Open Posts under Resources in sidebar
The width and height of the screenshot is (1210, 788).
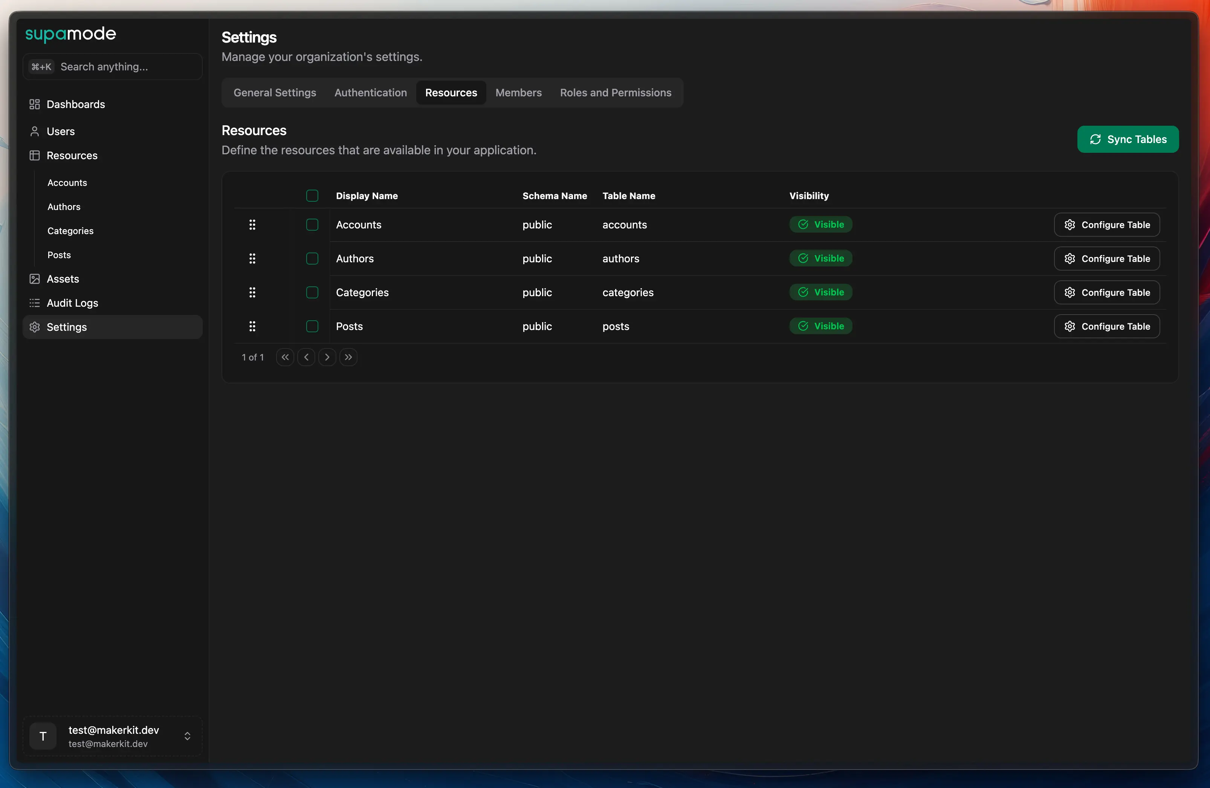click(x=59, y=255)
